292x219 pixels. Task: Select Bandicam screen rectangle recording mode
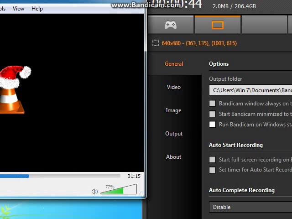tap(218, 25)
